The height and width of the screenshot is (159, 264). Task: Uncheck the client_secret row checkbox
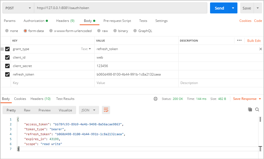coord(7,66)
